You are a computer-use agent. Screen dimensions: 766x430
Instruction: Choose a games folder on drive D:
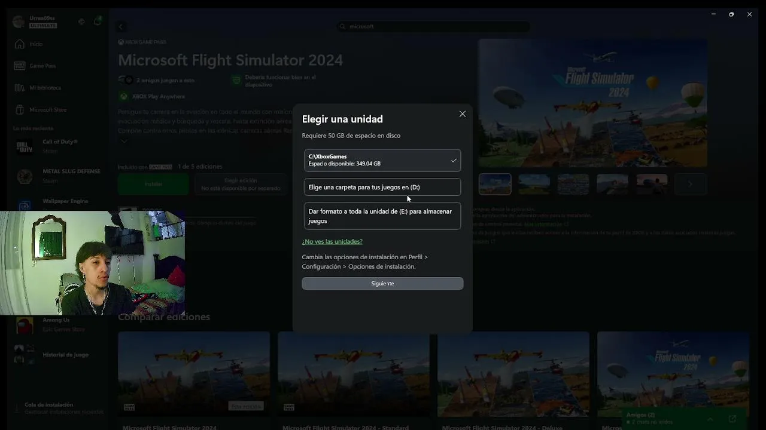pos(382,187)
